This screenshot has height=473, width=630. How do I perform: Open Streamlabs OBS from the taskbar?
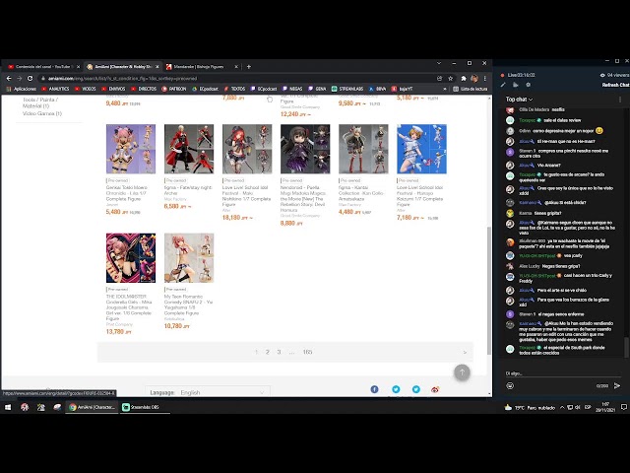(x=144, y=407)
